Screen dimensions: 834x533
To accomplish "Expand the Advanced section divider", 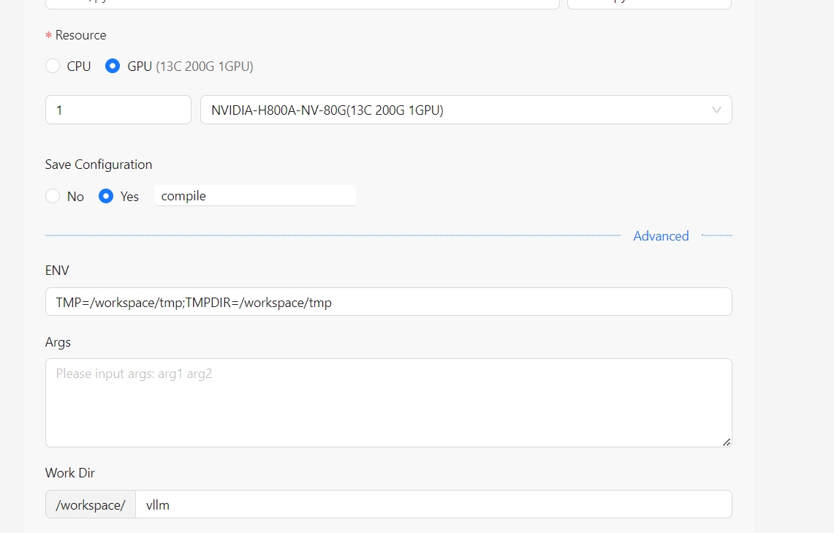I will [x=661, y=236].
